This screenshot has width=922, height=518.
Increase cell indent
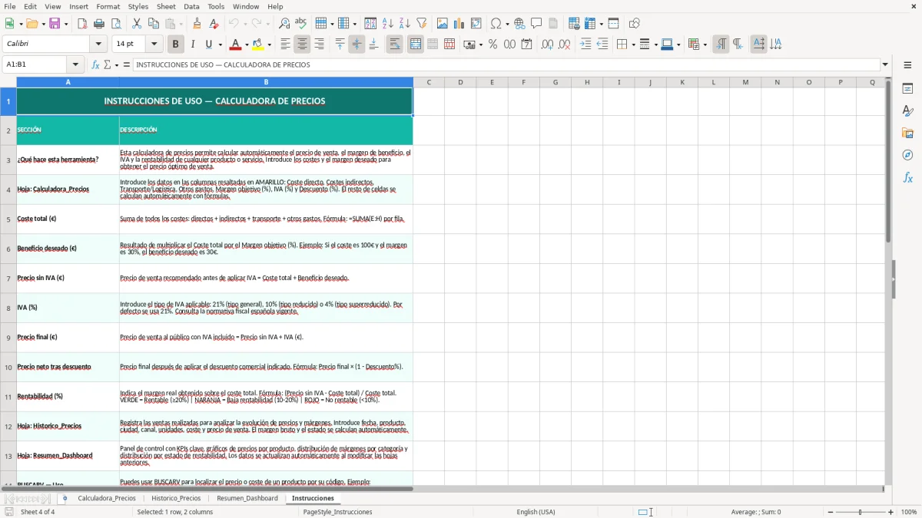pyautogui.click(x=585, y=45)
